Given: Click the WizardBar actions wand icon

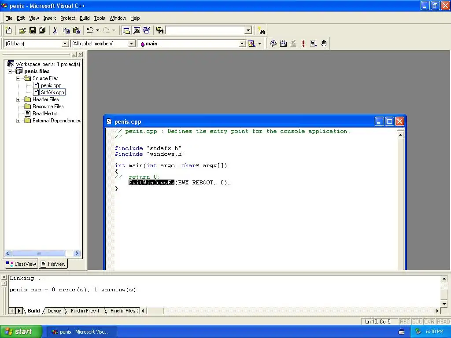Looking at the screenshot, I should (251, 44).
